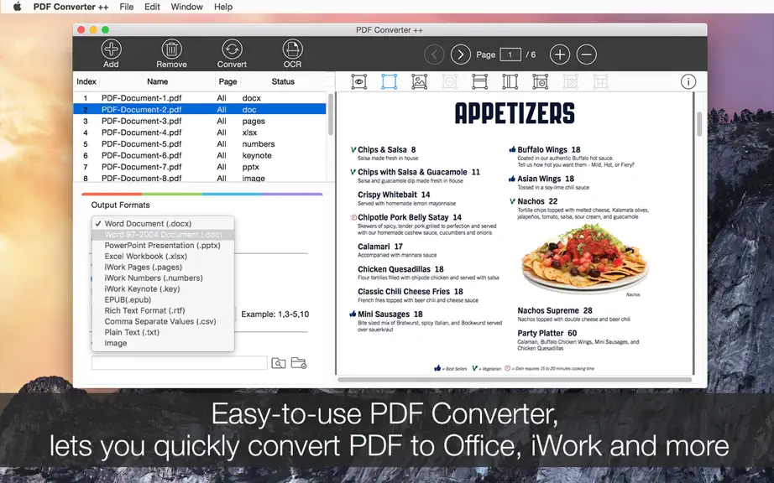Click the page number field
Screen dimensions: 774x483
click(510, 55)
